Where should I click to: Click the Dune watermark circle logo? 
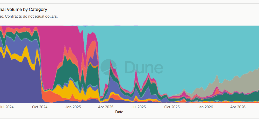tap(109, 67)
